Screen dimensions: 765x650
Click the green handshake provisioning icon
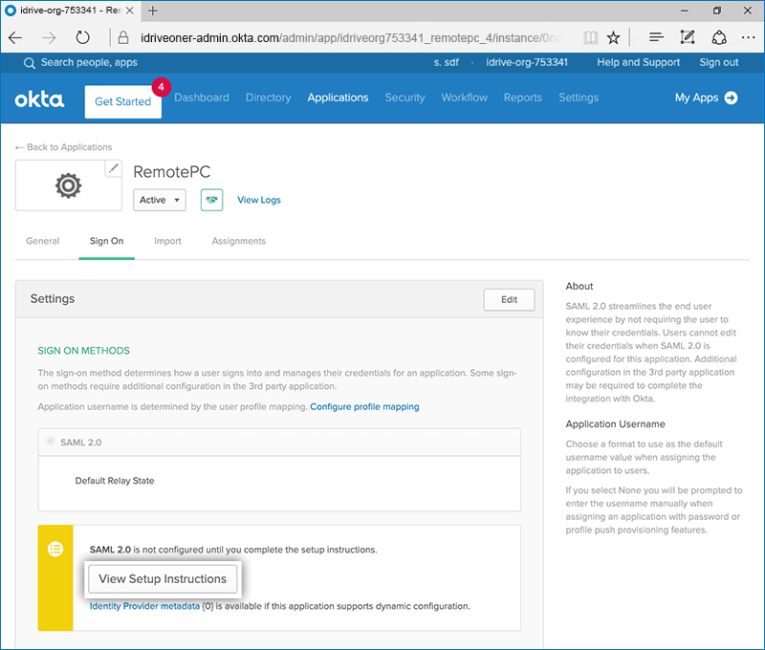[x=211, y=200]
